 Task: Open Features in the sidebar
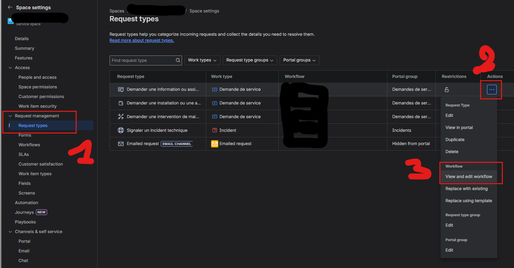pos(24,58)
